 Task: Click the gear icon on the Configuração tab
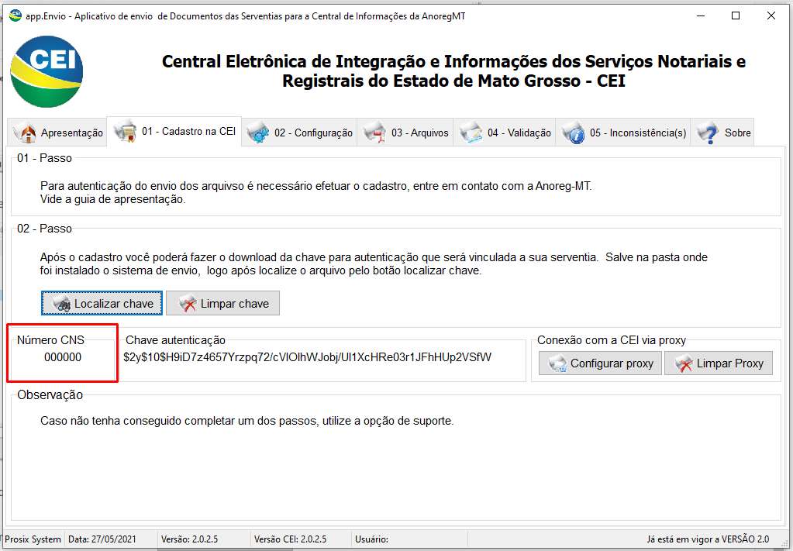click(x=258, y=133)
